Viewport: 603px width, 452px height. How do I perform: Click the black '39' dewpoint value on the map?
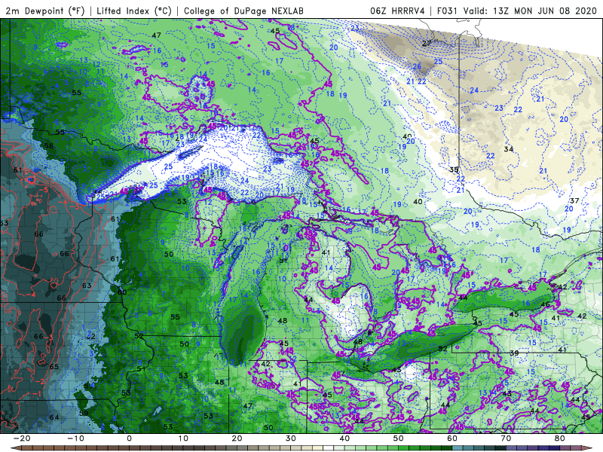click(x=514, y=353)
